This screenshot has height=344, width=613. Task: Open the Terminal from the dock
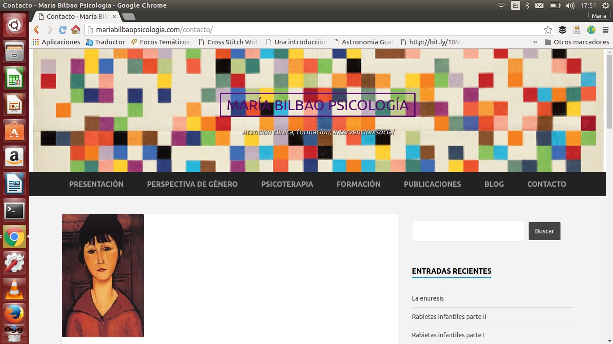(x=14, y=211)
